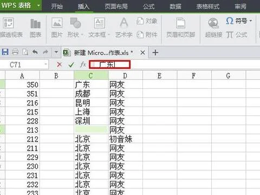Open 页眉和页脚 header and footer
Screen dimensions: 260x195
click(x=180, y=28)
